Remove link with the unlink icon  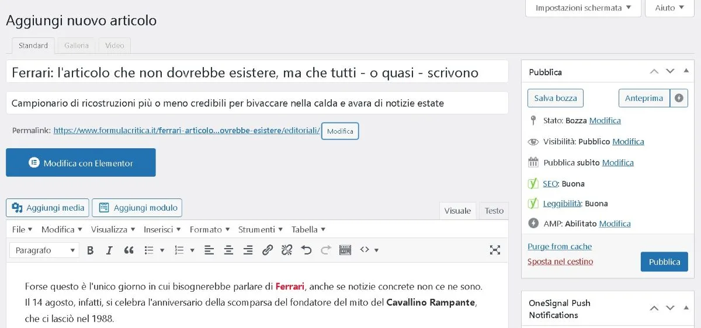coord(287,250)
